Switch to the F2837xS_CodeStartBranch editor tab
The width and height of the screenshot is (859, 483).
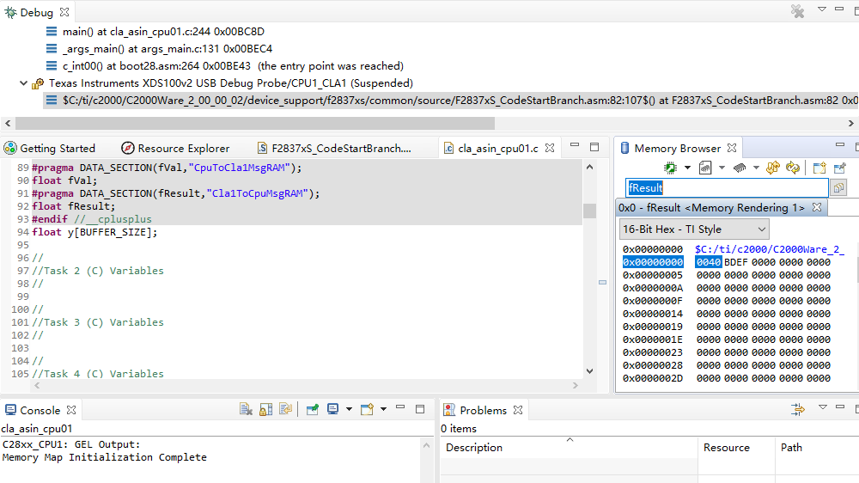coord(334,148)
